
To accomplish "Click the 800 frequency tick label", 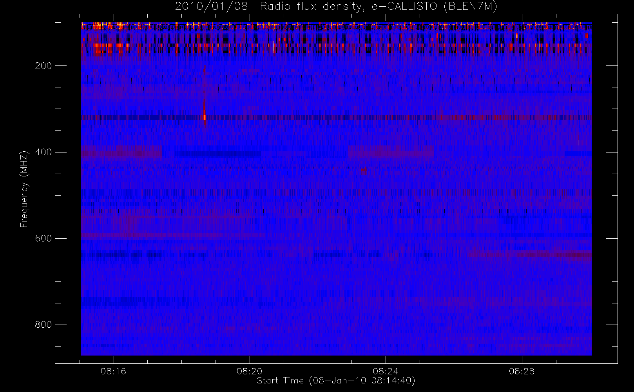I will click(x=43, y=325).
